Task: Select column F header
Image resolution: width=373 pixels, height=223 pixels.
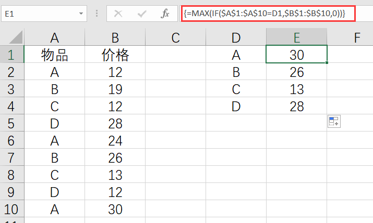Action: pos(350,37)
